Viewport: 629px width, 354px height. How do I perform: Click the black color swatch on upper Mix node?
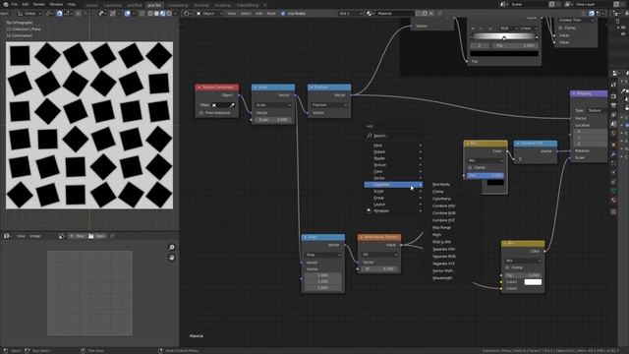click(495, 183)
